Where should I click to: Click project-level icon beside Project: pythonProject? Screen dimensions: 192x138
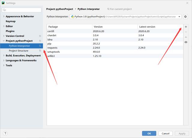coord(40,41)
